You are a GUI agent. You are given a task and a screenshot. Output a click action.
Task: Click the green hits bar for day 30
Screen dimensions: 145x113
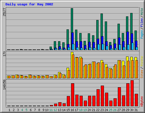(131, 23)
